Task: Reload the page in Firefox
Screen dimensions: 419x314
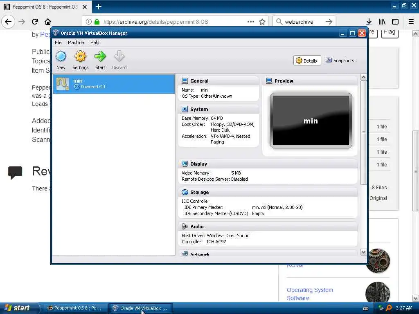Action: (x=35, y=22)
